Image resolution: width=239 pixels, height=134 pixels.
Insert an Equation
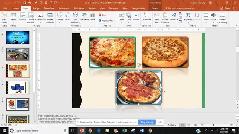188,18
